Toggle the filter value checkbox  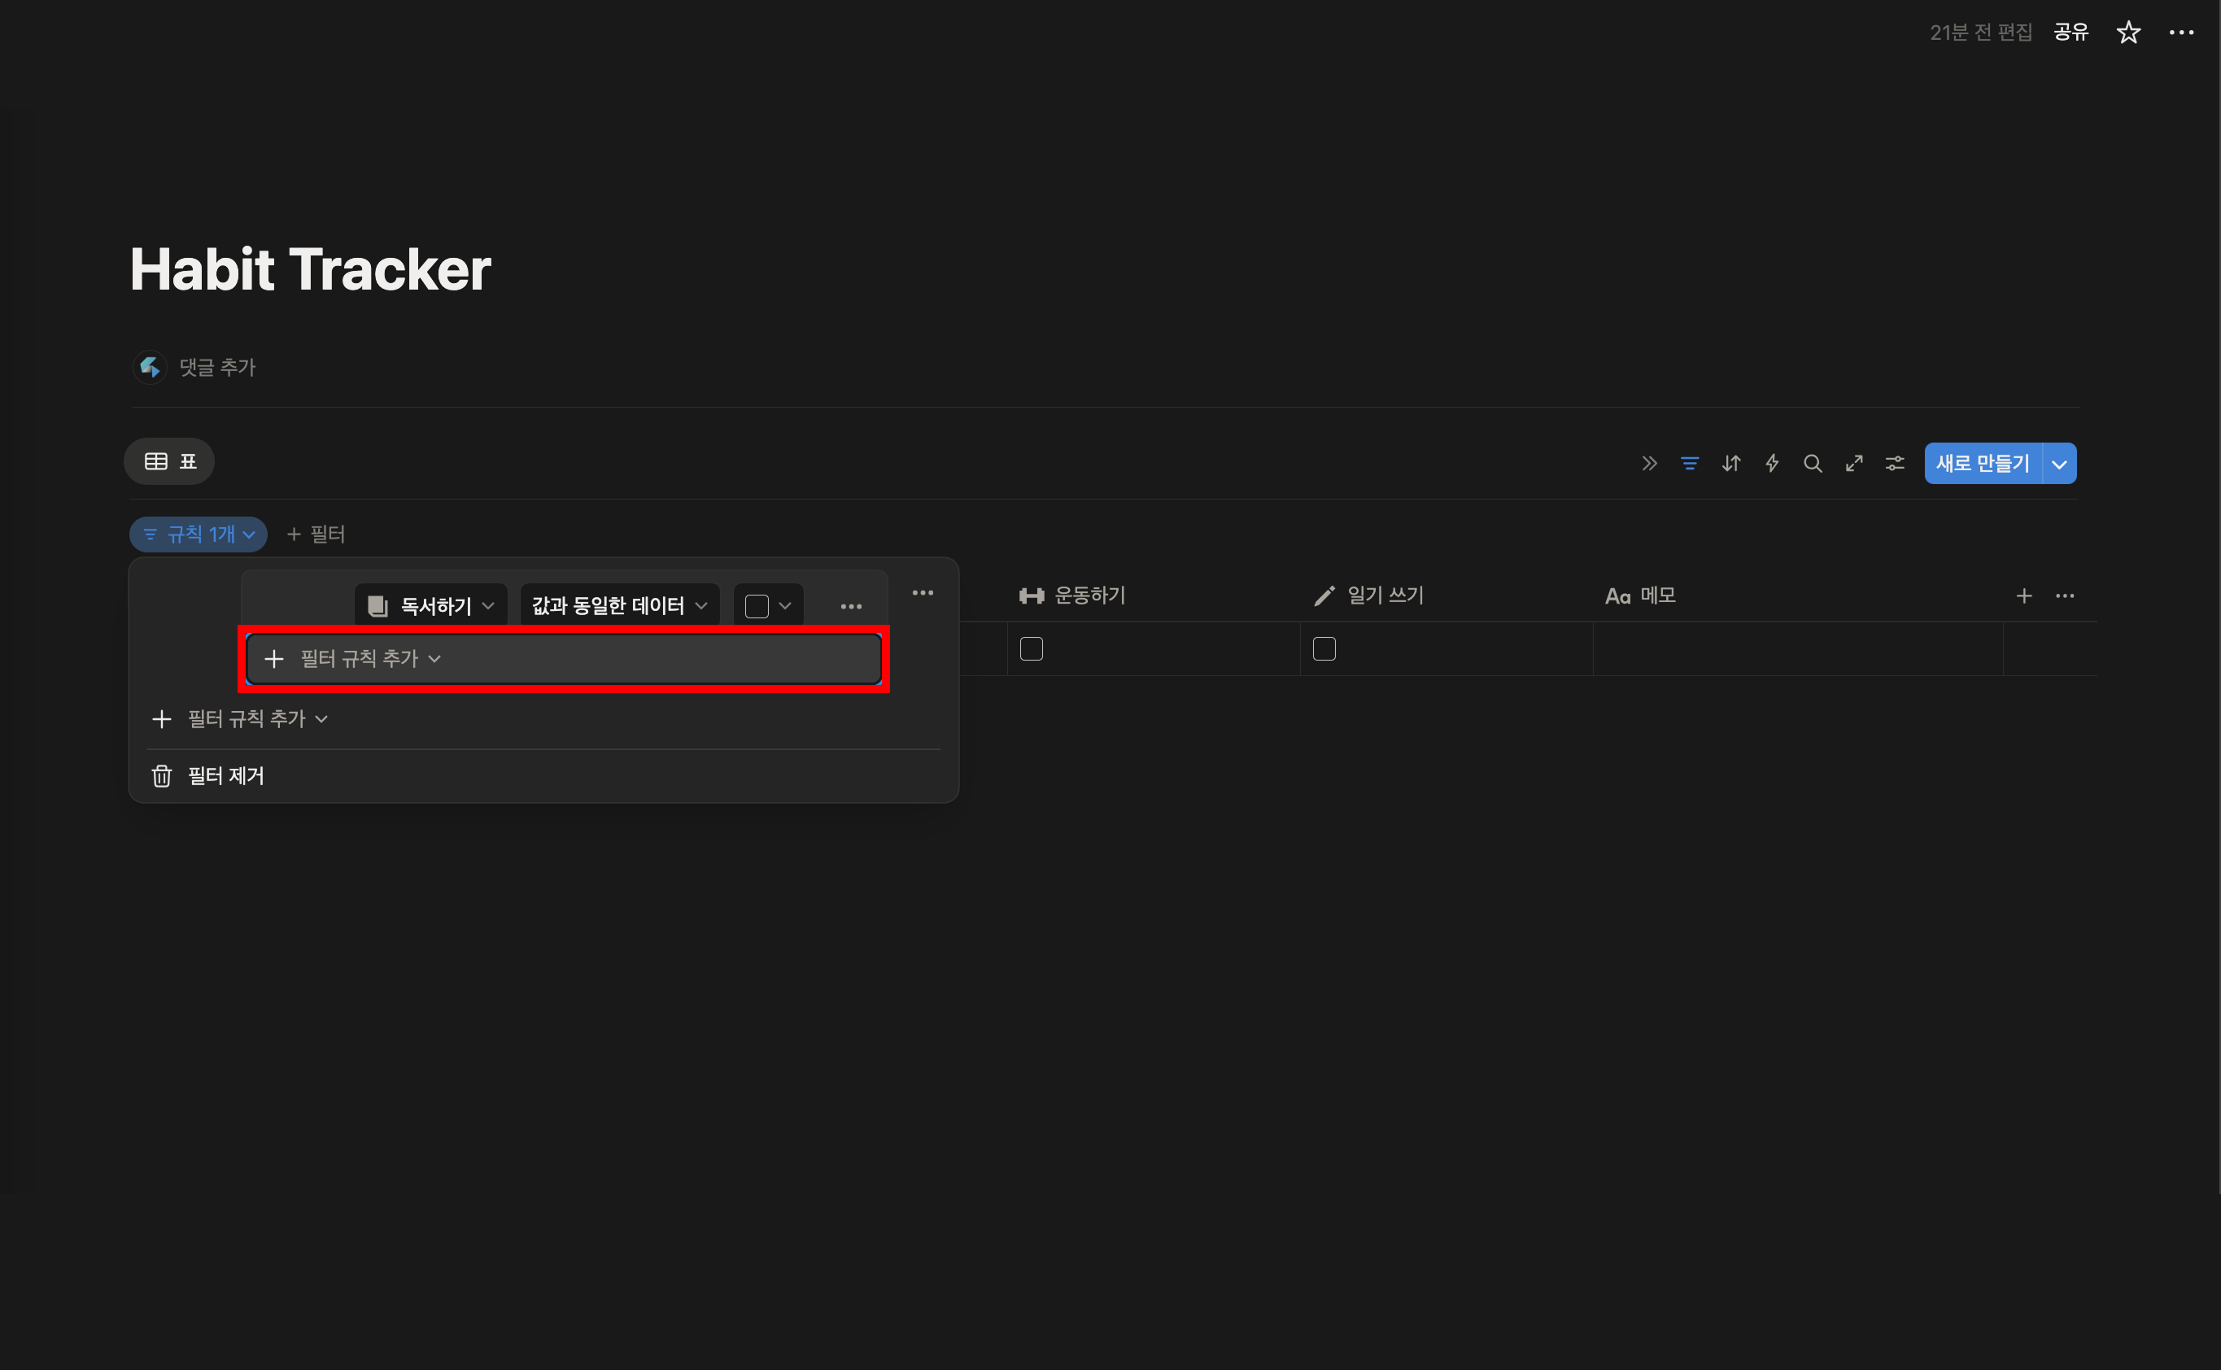pyautogui.click(x=757, y=605)
